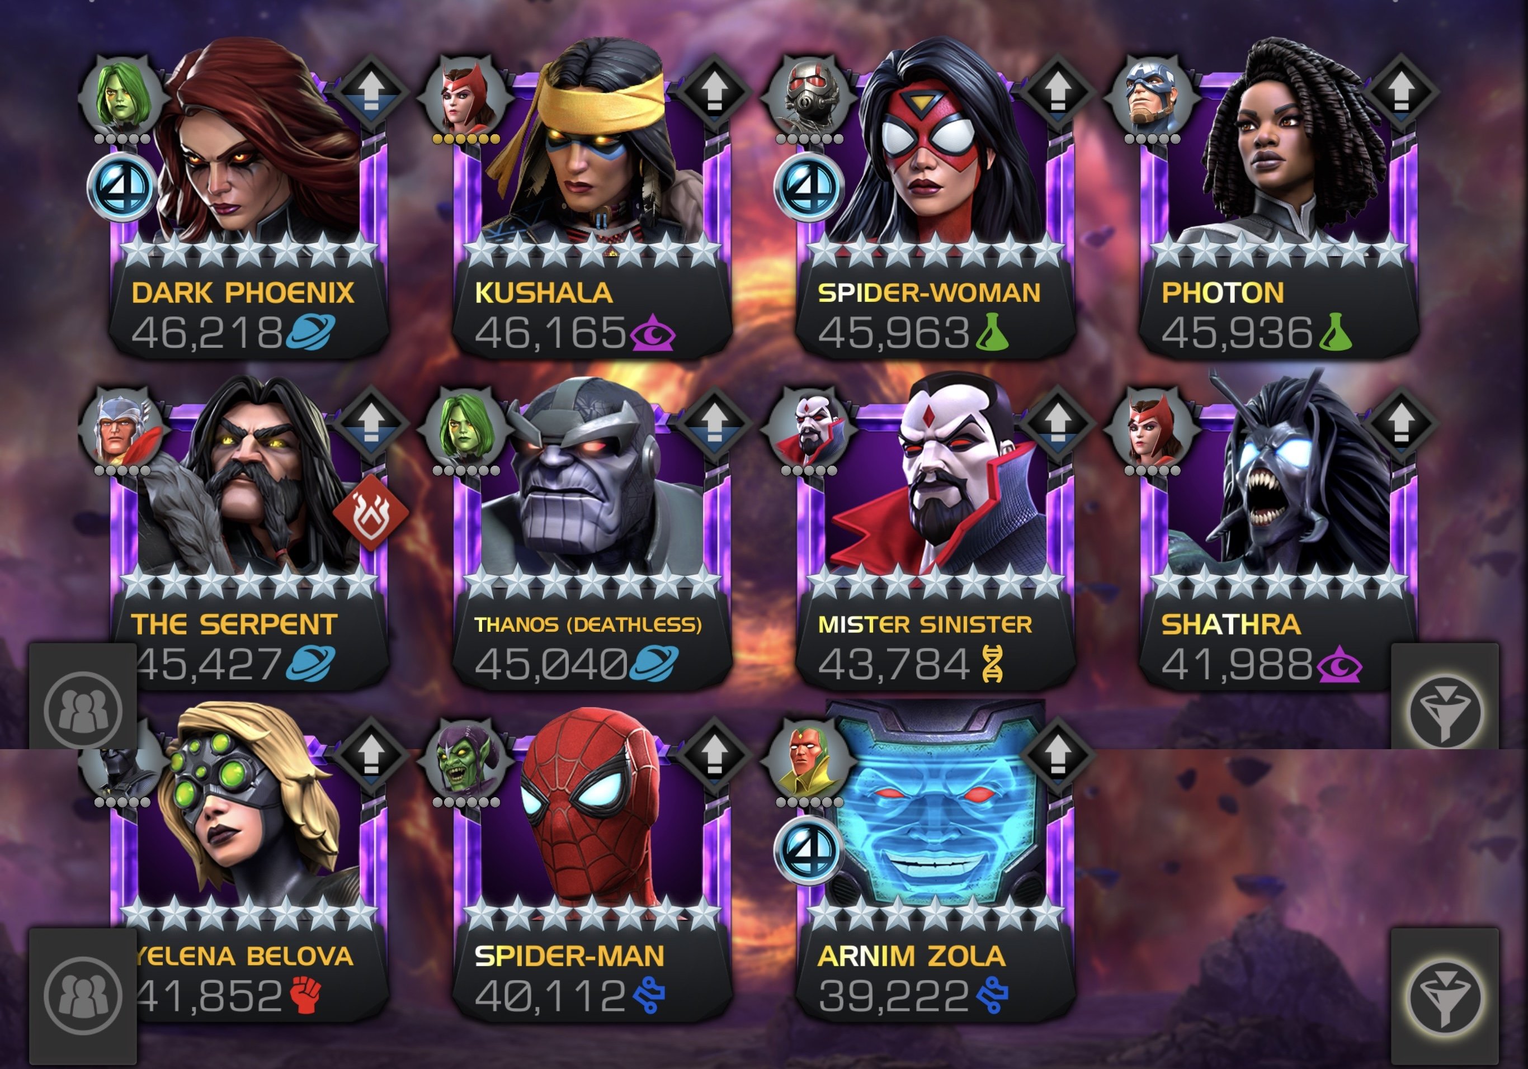The width and height of the screenshot is (1528, 1069).
Task: Tap the upgrade arrow on Dark Phoenix
Action: (x=371, y=92)
